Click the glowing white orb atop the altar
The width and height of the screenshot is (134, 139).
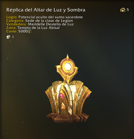tap(68, 67)
